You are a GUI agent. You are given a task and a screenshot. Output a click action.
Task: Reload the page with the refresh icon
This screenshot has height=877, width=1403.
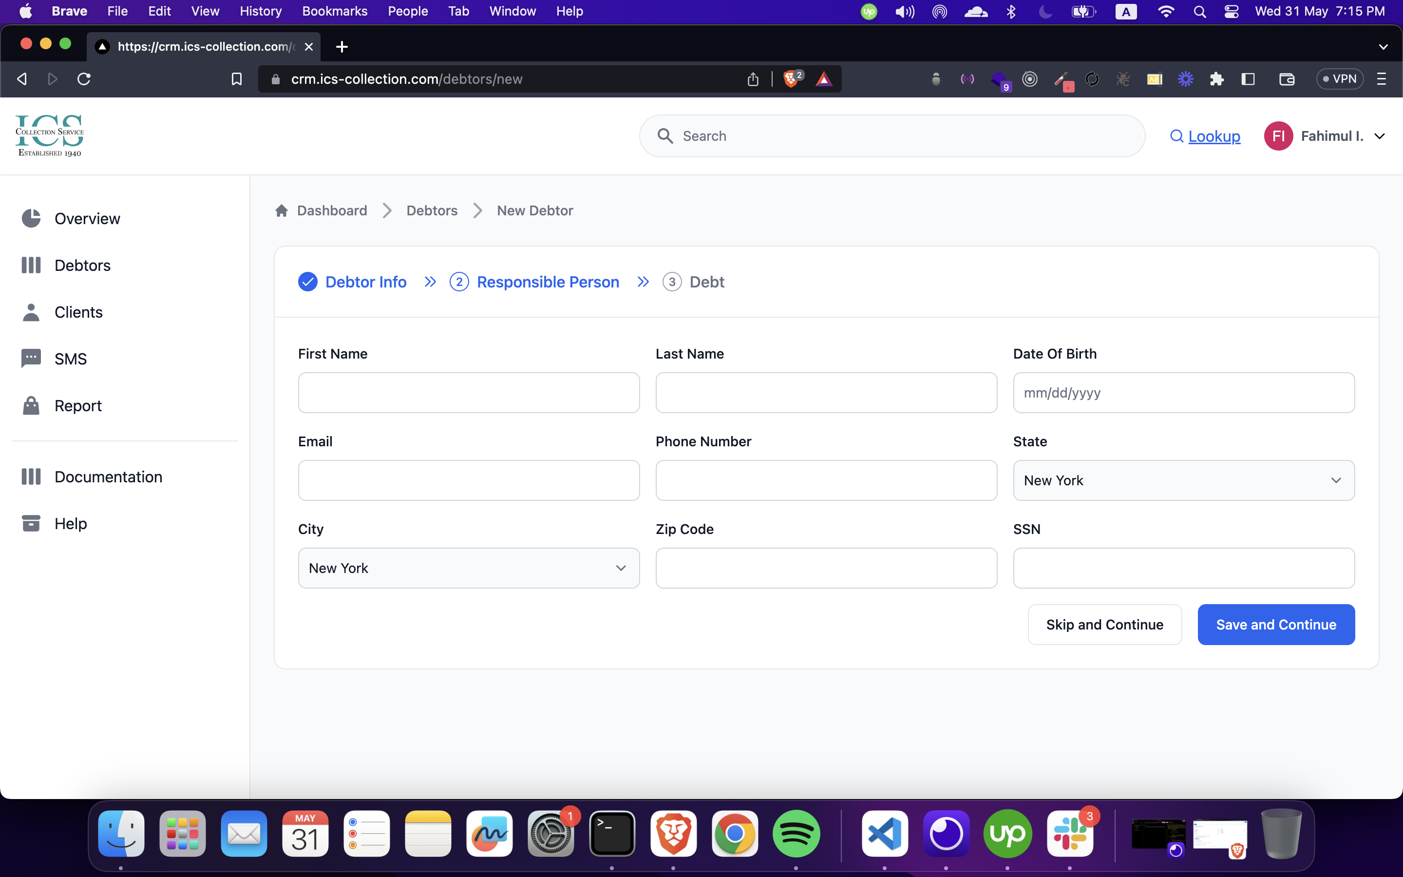(84, 79)
